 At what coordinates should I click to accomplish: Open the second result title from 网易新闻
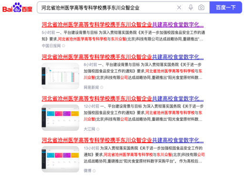click(x=123, y=57)
